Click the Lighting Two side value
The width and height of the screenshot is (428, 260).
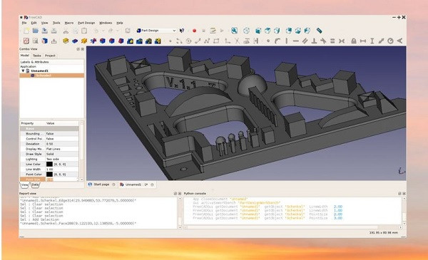62,159
